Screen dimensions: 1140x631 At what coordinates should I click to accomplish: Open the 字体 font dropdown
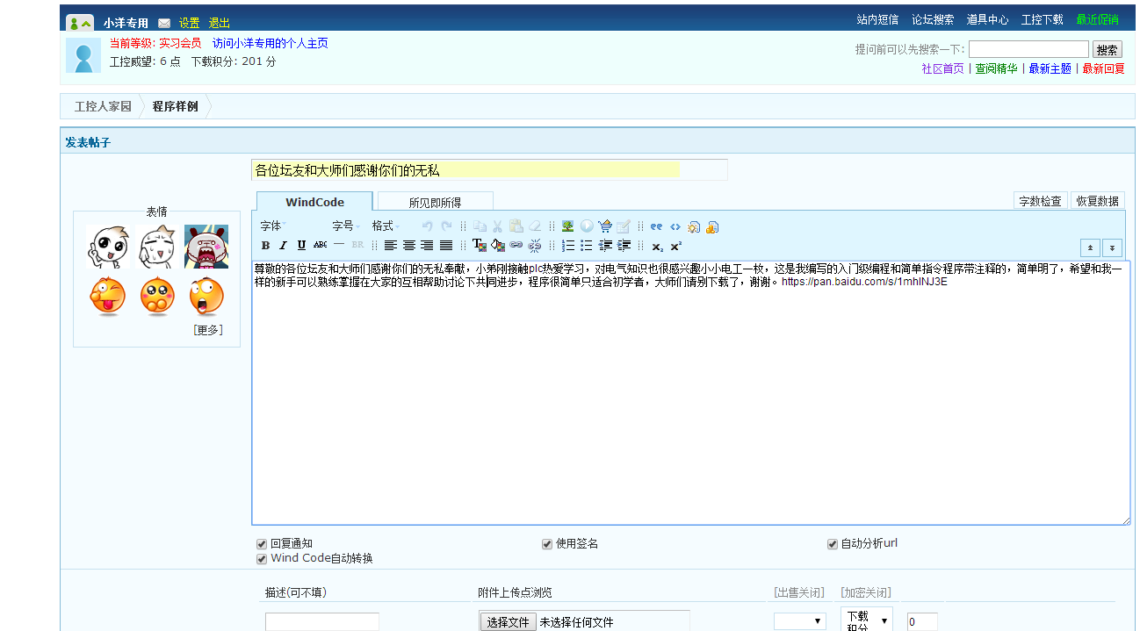coord(273,226)
